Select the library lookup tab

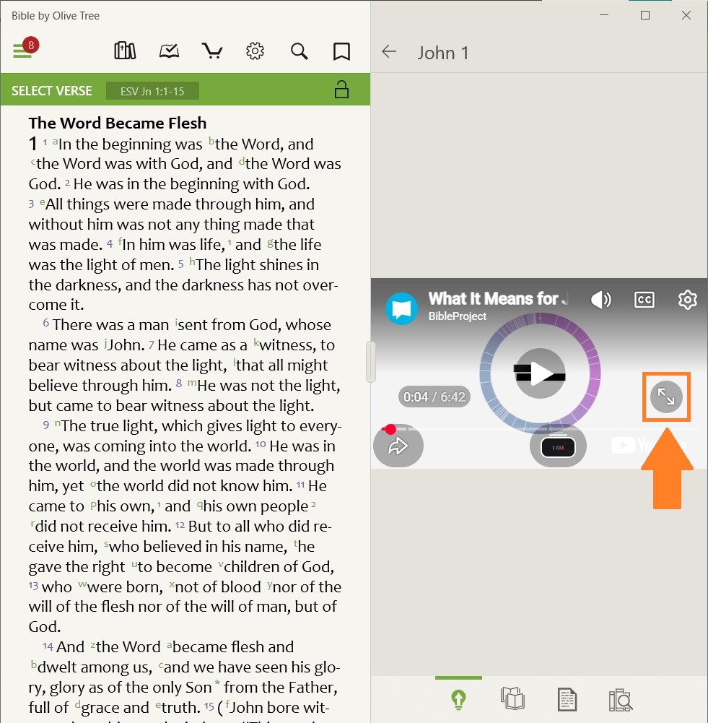[621, 699]
